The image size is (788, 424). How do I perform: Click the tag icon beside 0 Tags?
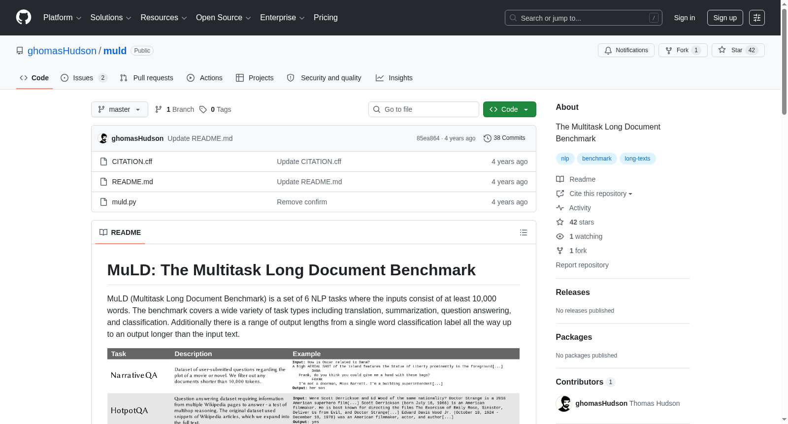(203, 109)
